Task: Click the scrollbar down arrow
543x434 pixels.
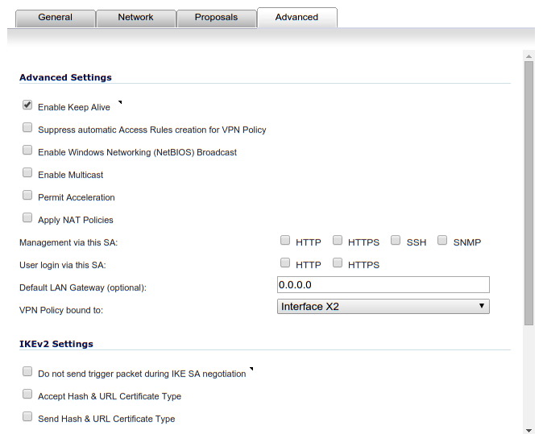Action: point(528,428)
